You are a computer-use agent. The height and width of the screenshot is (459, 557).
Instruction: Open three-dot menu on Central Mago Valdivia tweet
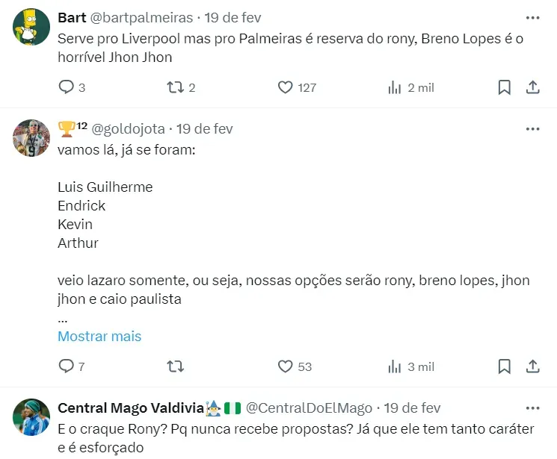(532, 408)
